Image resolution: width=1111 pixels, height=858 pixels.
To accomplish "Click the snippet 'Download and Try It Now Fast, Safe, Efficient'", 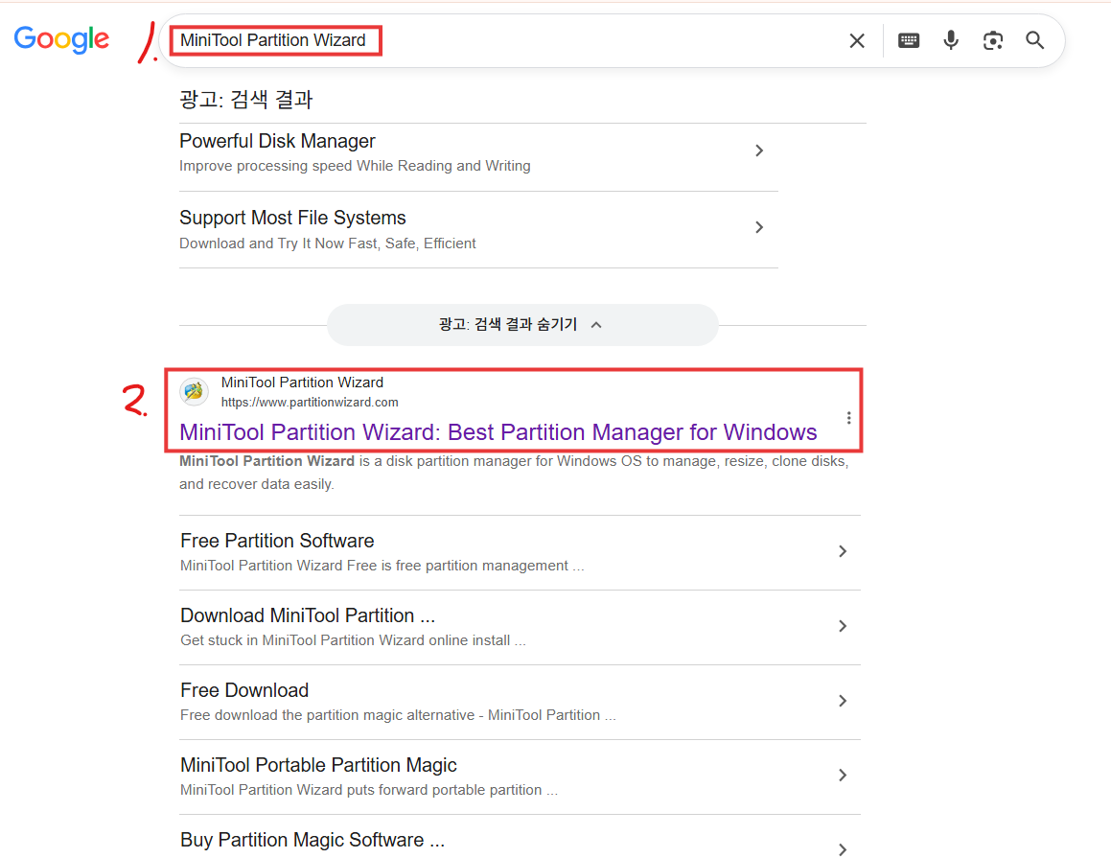I will [x=327, y=243].
